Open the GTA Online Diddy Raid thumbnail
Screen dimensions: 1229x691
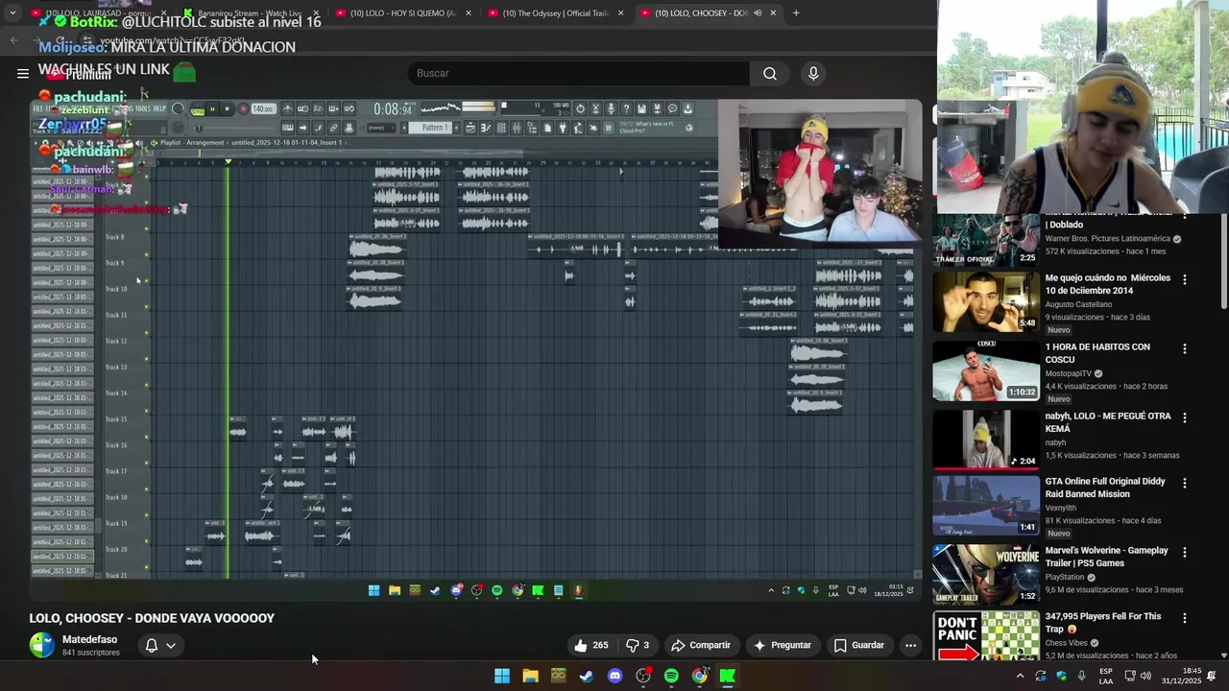[986, 505]
